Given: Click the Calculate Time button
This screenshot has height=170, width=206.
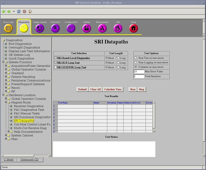Looking at the screenshot, I should (x=113, y=89).
